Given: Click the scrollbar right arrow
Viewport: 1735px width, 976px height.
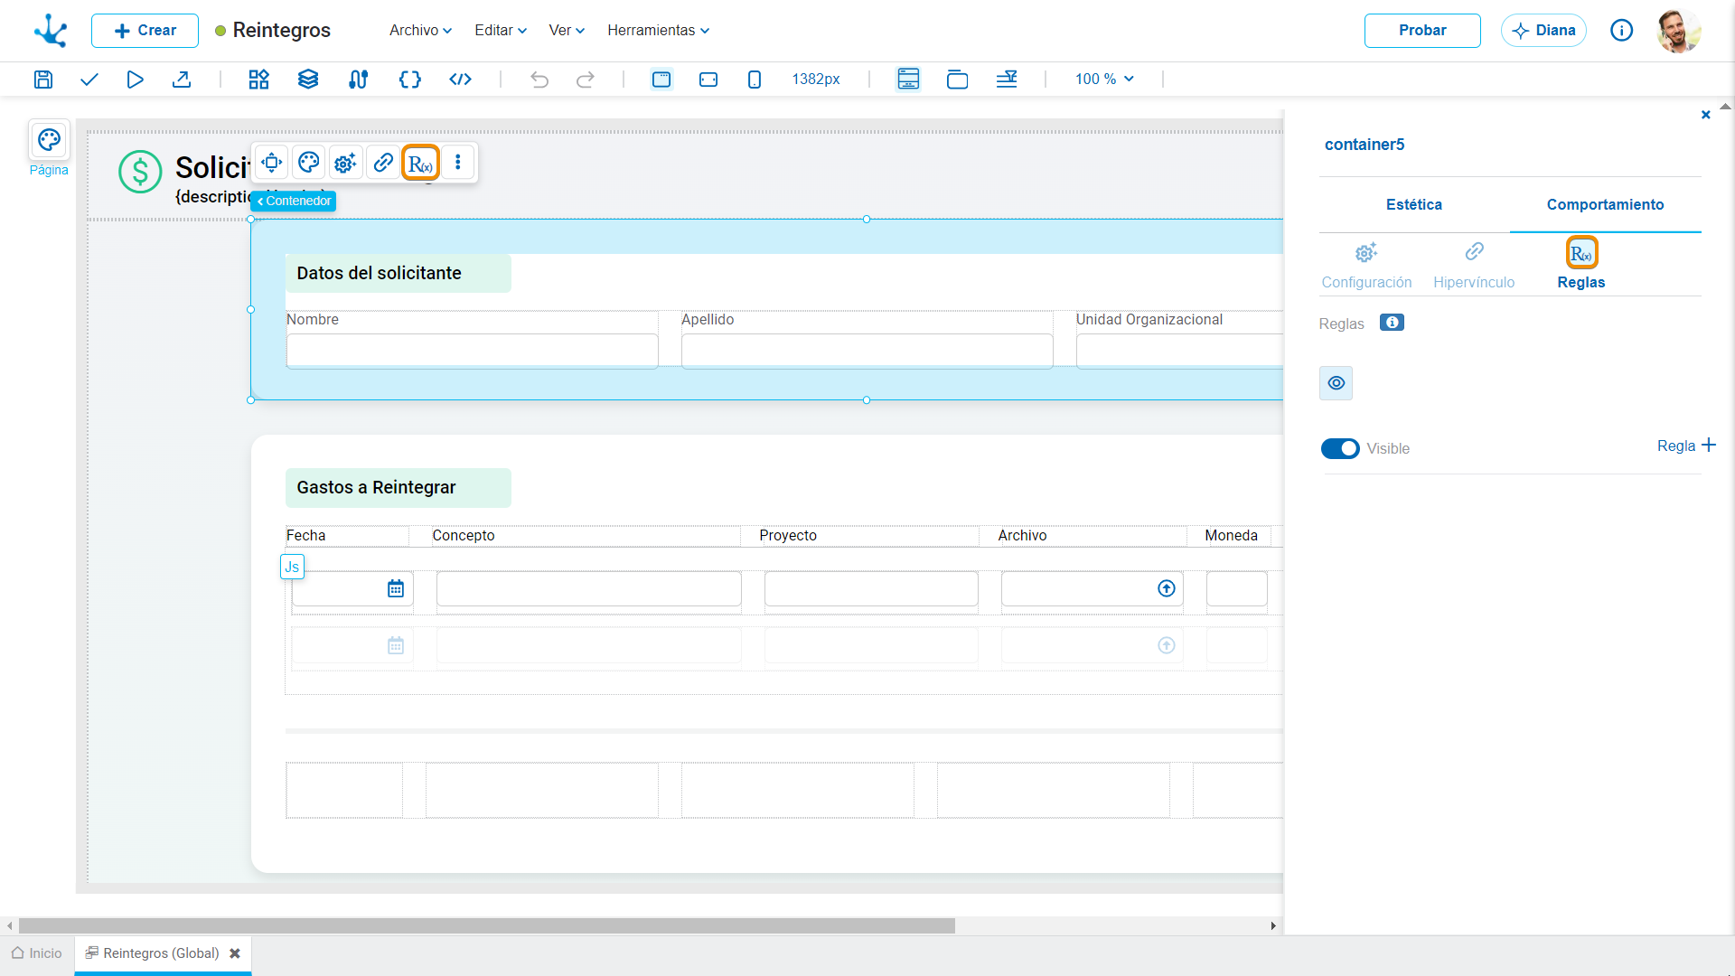Looking at the screenshot, I should (1273, 926).
